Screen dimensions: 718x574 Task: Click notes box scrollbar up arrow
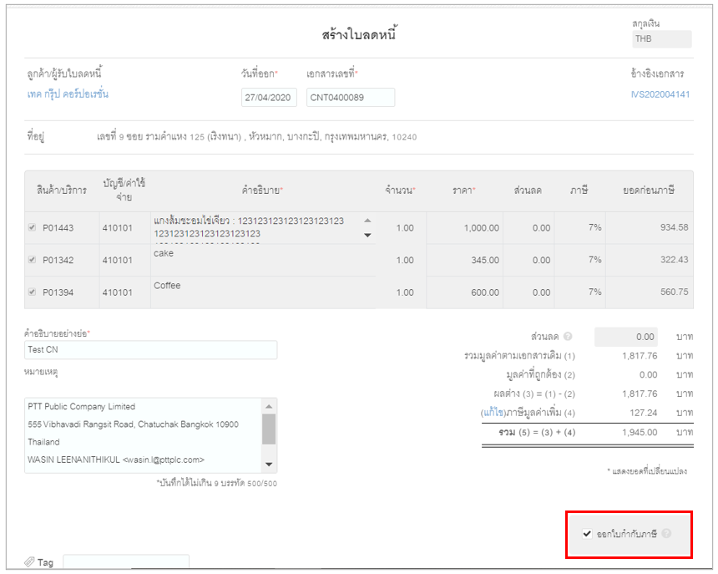point(269,406)
